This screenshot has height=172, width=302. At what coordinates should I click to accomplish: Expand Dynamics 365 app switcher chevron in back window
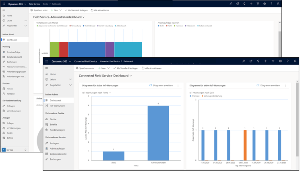point(25,4)
